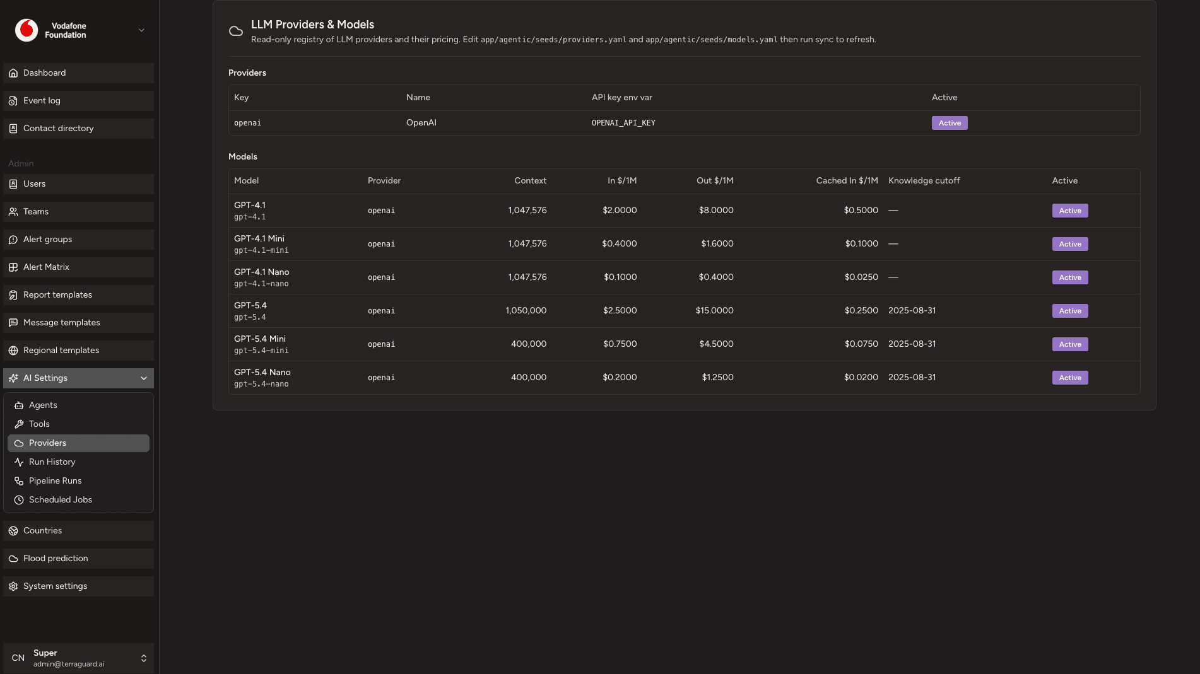Open the Teams page

(78, 212)
